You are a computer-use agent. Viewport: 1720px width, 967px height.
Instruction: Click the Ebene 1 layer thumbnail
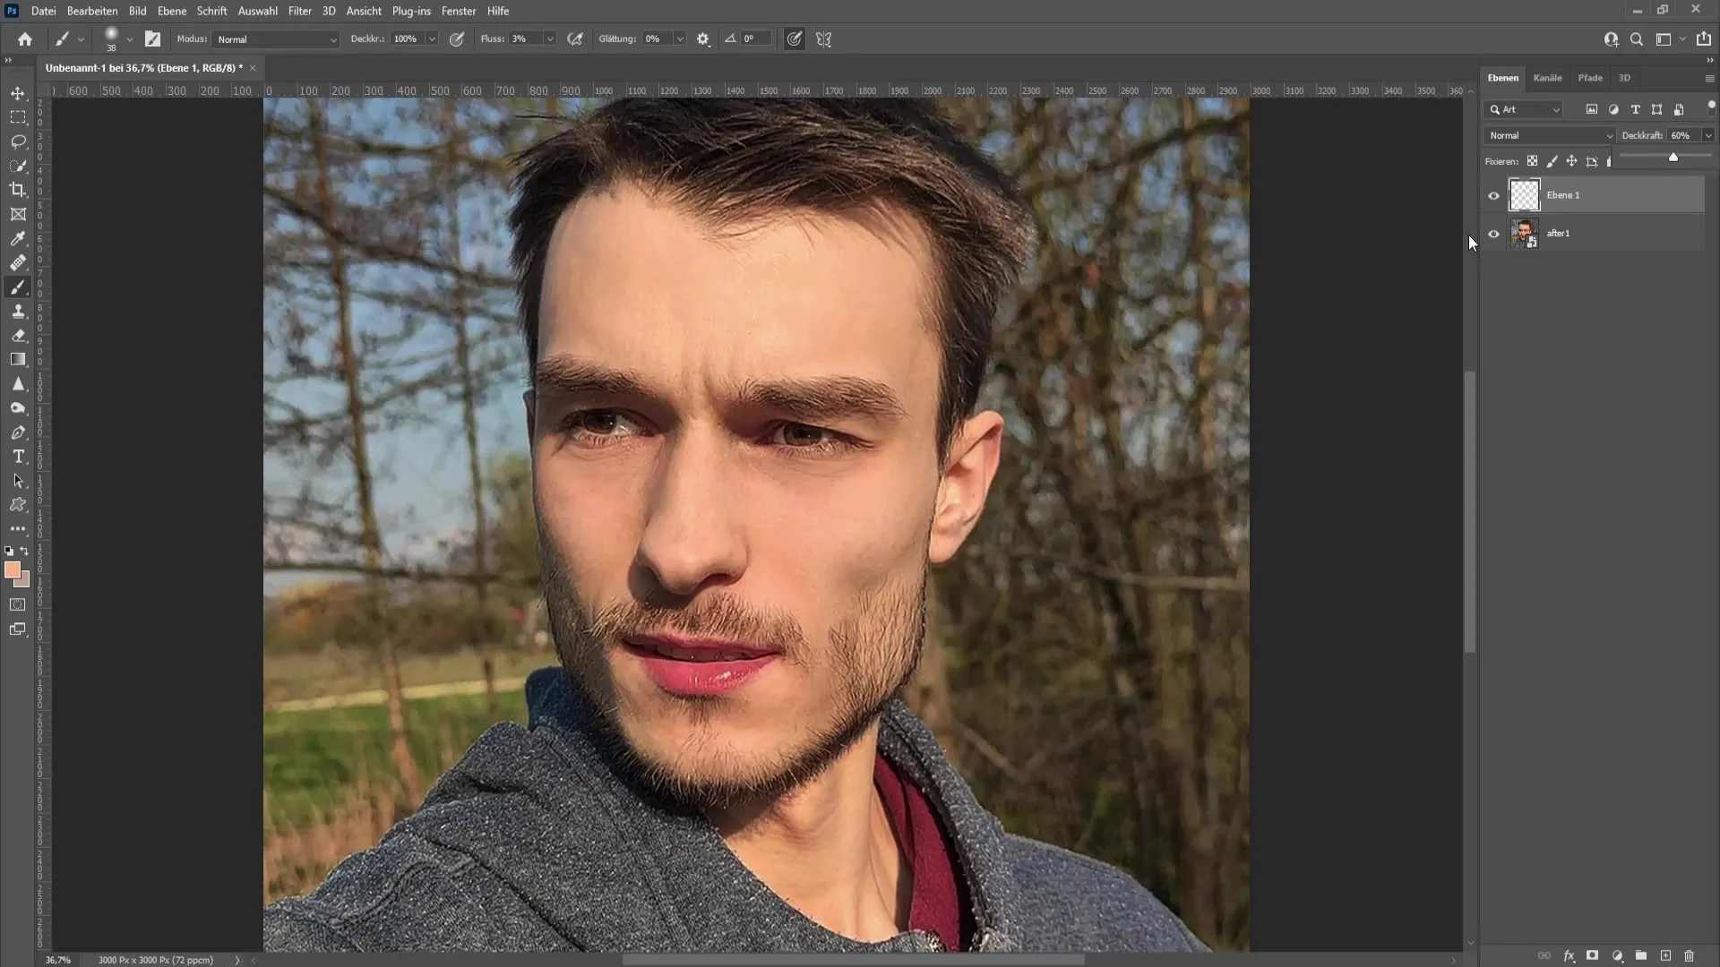pos(1525,193)
